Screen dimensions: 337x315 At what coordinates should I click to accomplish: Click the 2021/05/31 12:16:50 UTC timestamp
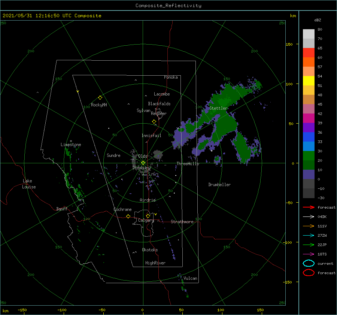pos(52,16)
